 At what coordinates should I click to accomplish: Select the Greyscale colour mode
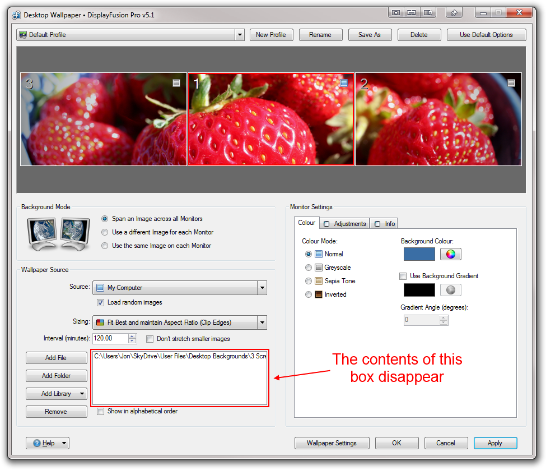coord(309,268)
